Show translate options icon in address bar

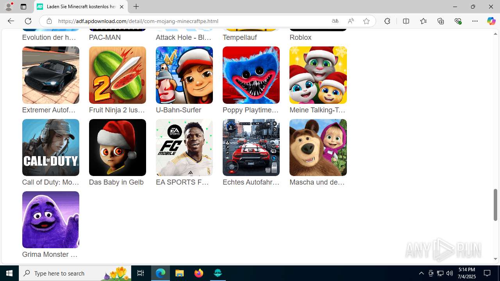[x=335, y=21]
